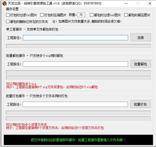Check 解包时过滤1x1图片 option
Viewport: 156px width, 147px height.
click(92, 15)
